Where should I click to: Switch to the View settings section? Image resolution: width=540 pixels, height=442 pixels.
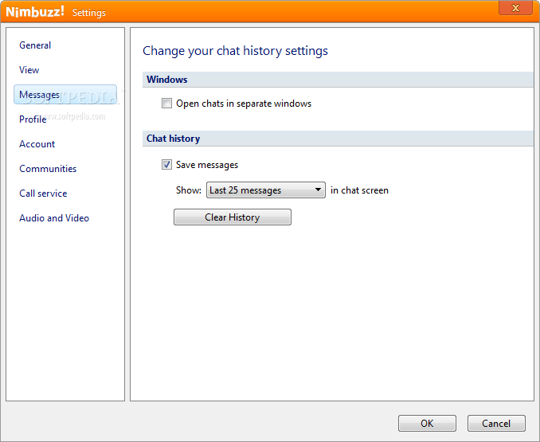29,70
